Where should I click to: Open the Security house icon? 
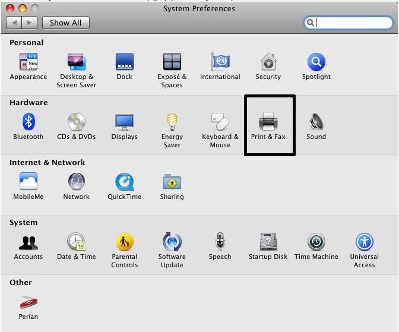coord(268,62)
